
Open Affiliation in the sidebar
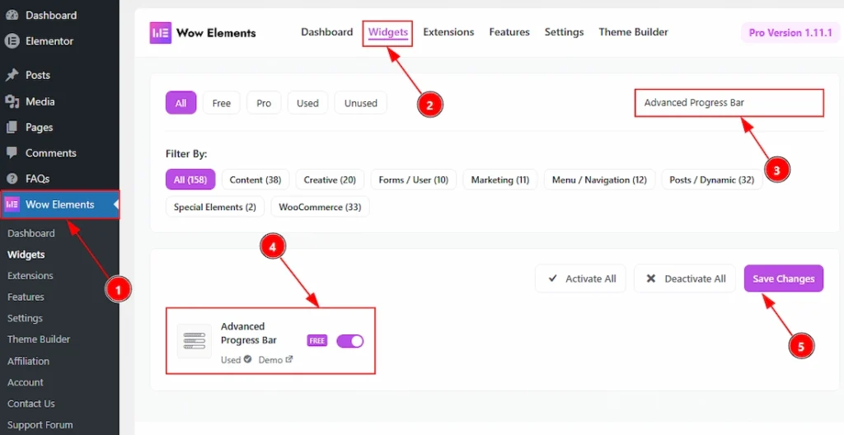coord(29,361)
